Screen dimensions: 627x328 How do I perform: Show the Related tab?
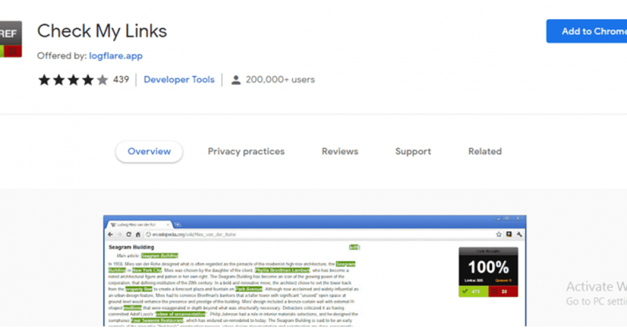(484, 152)
